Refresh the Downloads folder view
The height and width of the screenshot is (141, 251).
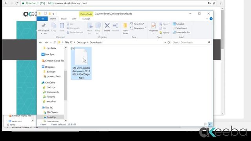coord(169,42)
